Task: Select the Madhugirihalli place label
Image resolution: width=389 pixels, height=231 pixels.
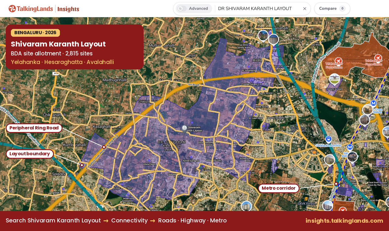Action: (x=115, y=80)
